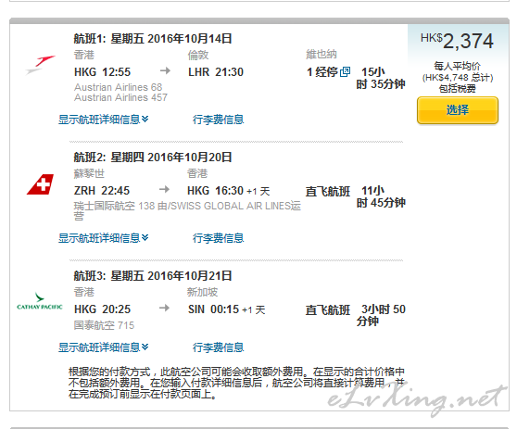Click the arrow between ZRH 22:45 and HKG

(x=164, y=189)
